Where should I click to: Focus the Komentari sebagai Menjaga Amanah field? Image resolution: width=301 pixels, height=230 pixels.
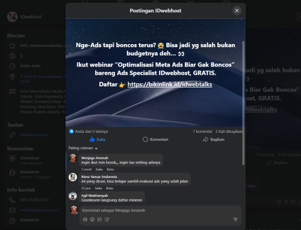click(160, 211)
